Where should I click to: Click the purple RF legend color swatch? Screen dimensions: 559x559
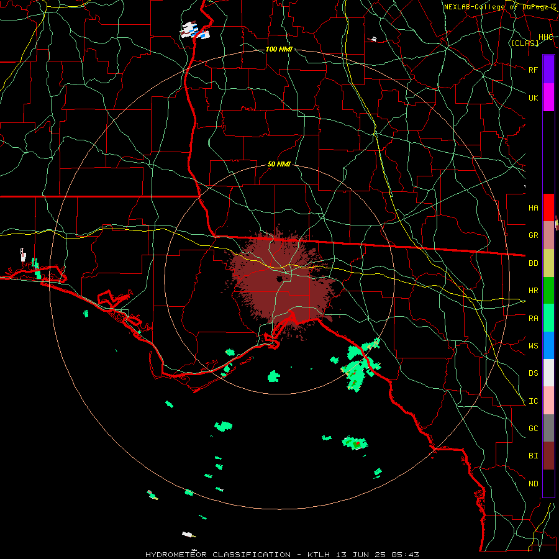coord(548,70)
